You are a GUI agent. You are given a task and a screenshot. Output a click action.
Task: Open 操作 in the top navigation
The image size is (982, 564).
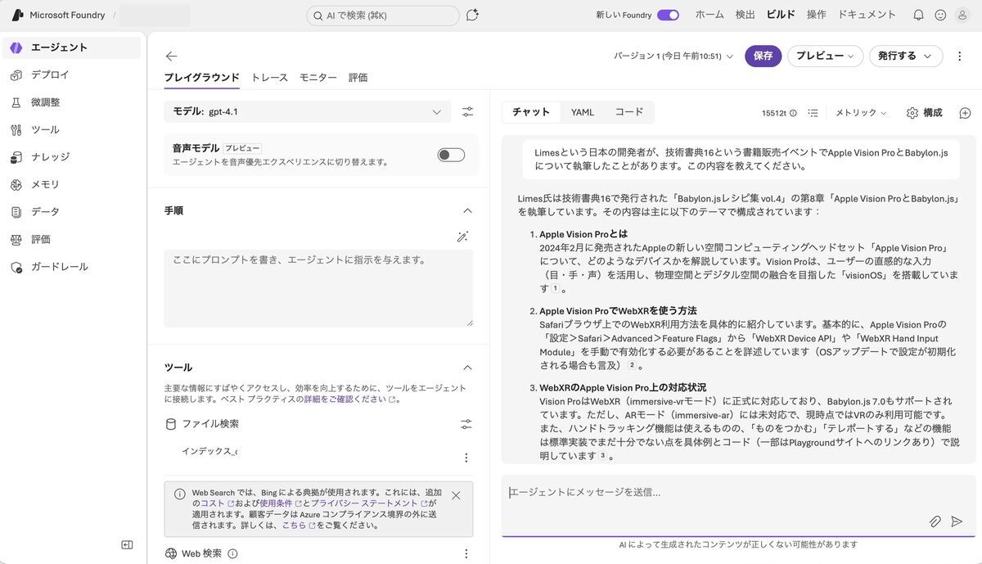[x=816, y=15]
